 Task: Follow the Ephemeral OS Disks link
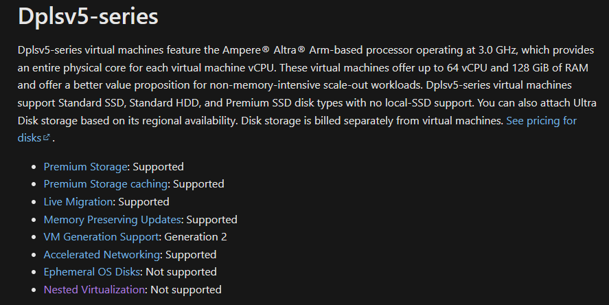pyautogui.click(x=92, y=271)
